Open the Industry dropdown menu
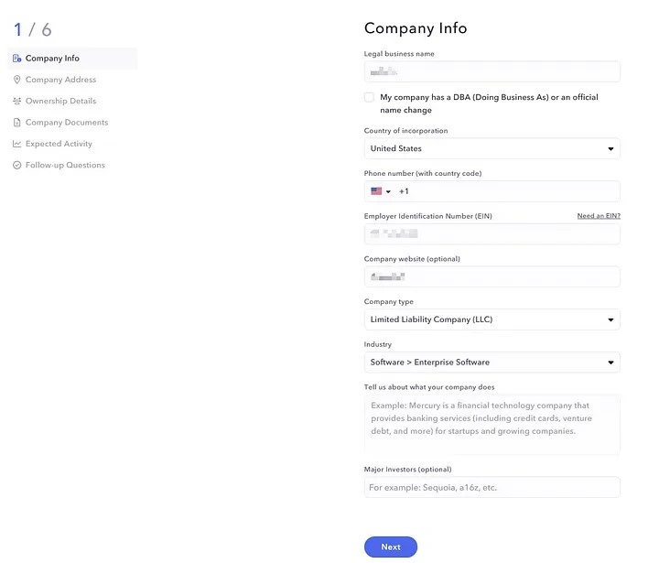 (x=492, y=363)
